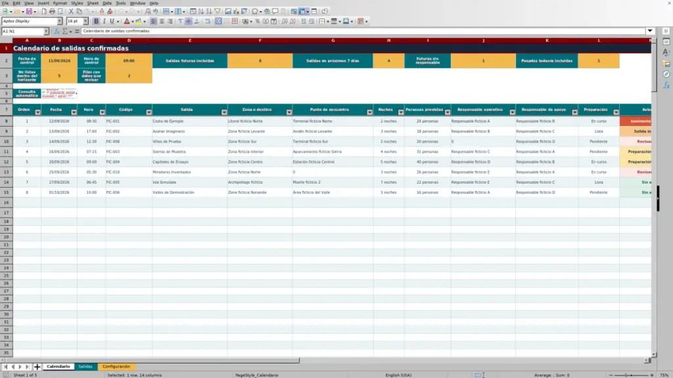Screen dimensions: 673x378
Task: Open the Function Wizard icon
Action: coord(57,31)
